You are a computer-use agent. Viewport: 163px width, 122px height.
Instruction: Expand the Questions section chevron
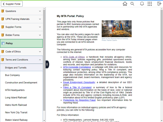click(x=40, y=11)
